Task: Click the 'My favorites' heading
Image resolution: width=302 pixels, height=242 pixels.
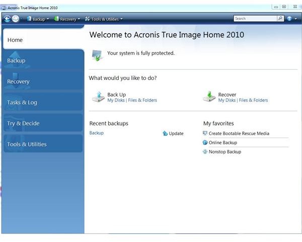Action: 218,124
